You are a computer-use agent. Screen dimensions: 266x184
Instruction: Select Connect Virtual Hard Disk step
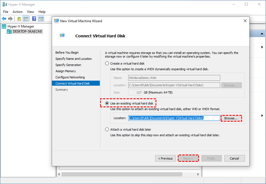(76, 83)
